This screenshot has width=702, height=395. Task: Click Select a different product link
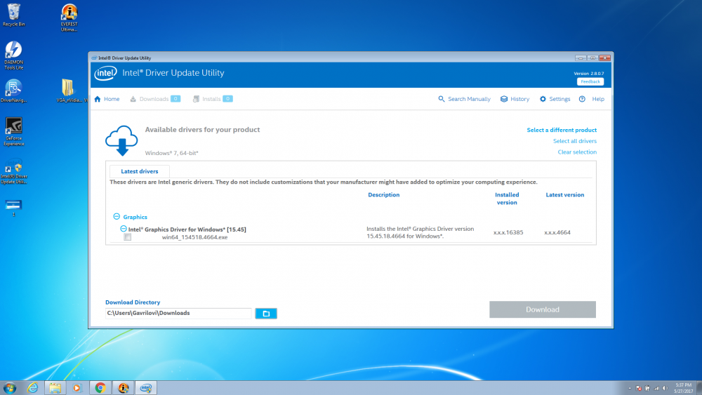click(x=562, y=130)
